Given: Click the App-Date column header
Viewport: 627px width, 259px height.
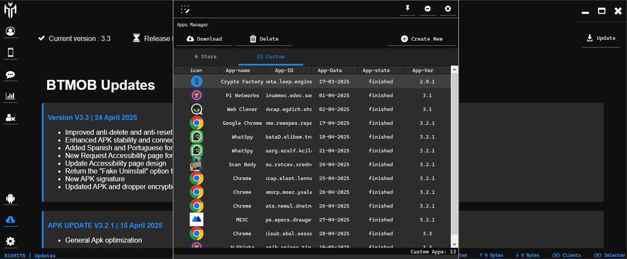Looking at the screenshot, I should [x=329, y=70].
